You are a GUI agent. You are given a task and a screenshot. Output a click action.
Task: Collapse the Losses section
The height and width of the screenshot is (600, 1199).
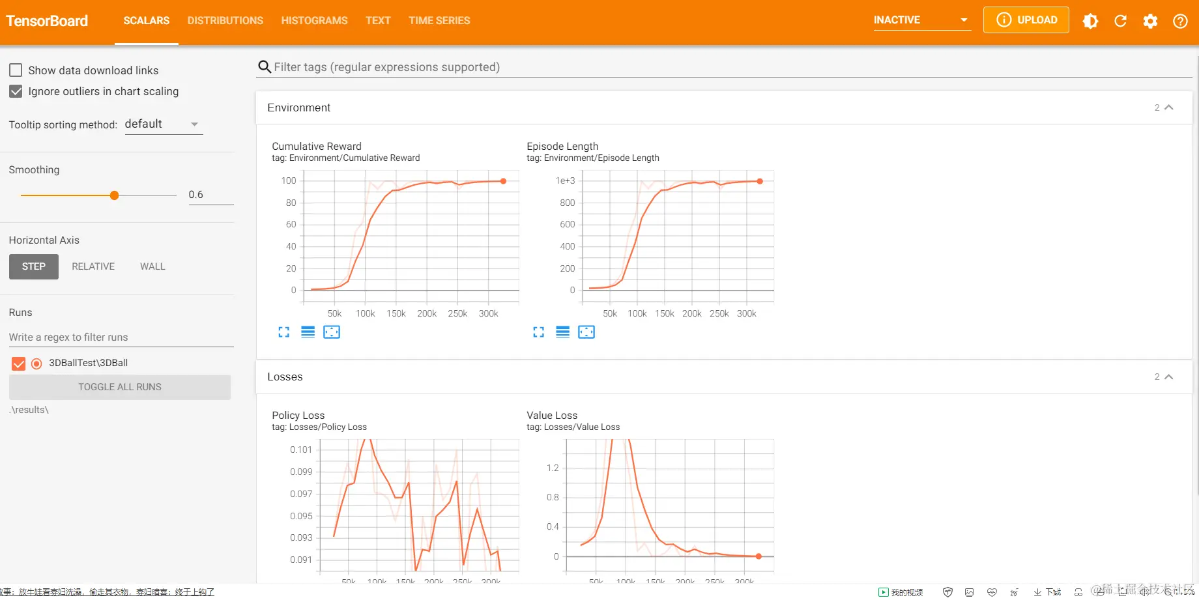click(1168, 377)
